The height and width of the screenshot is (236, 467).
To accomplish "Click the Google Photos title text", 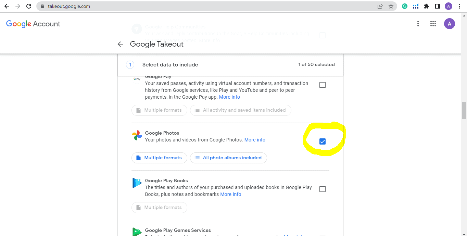I will 162,133.
